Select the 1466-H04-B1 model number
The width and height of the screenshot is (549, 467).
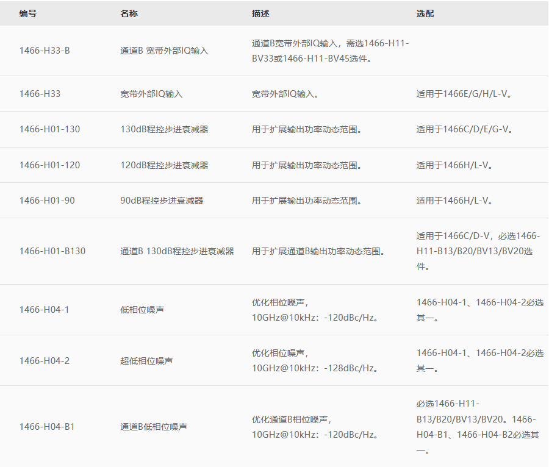[47, 427]
